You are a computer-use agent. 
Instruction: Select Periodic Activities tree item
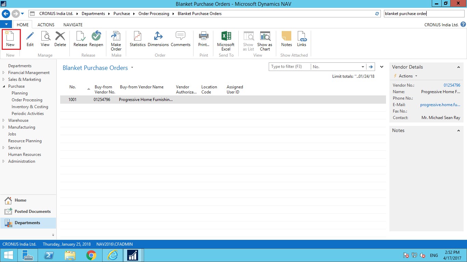[x=28, y=114]
